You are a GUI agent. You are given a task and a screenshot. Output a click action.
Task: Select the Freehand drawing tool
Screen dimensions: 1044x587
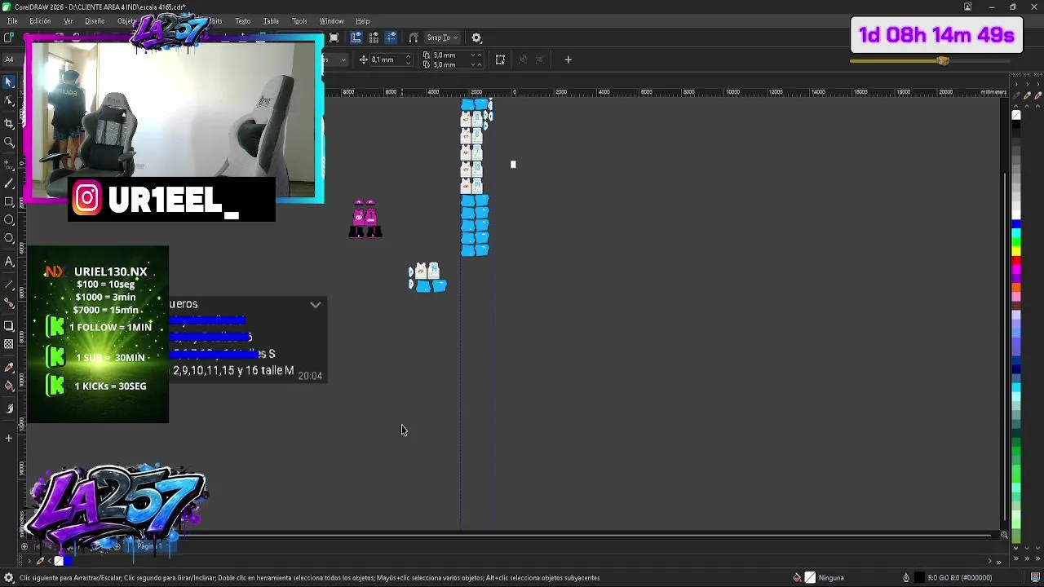tap(9, 164)
